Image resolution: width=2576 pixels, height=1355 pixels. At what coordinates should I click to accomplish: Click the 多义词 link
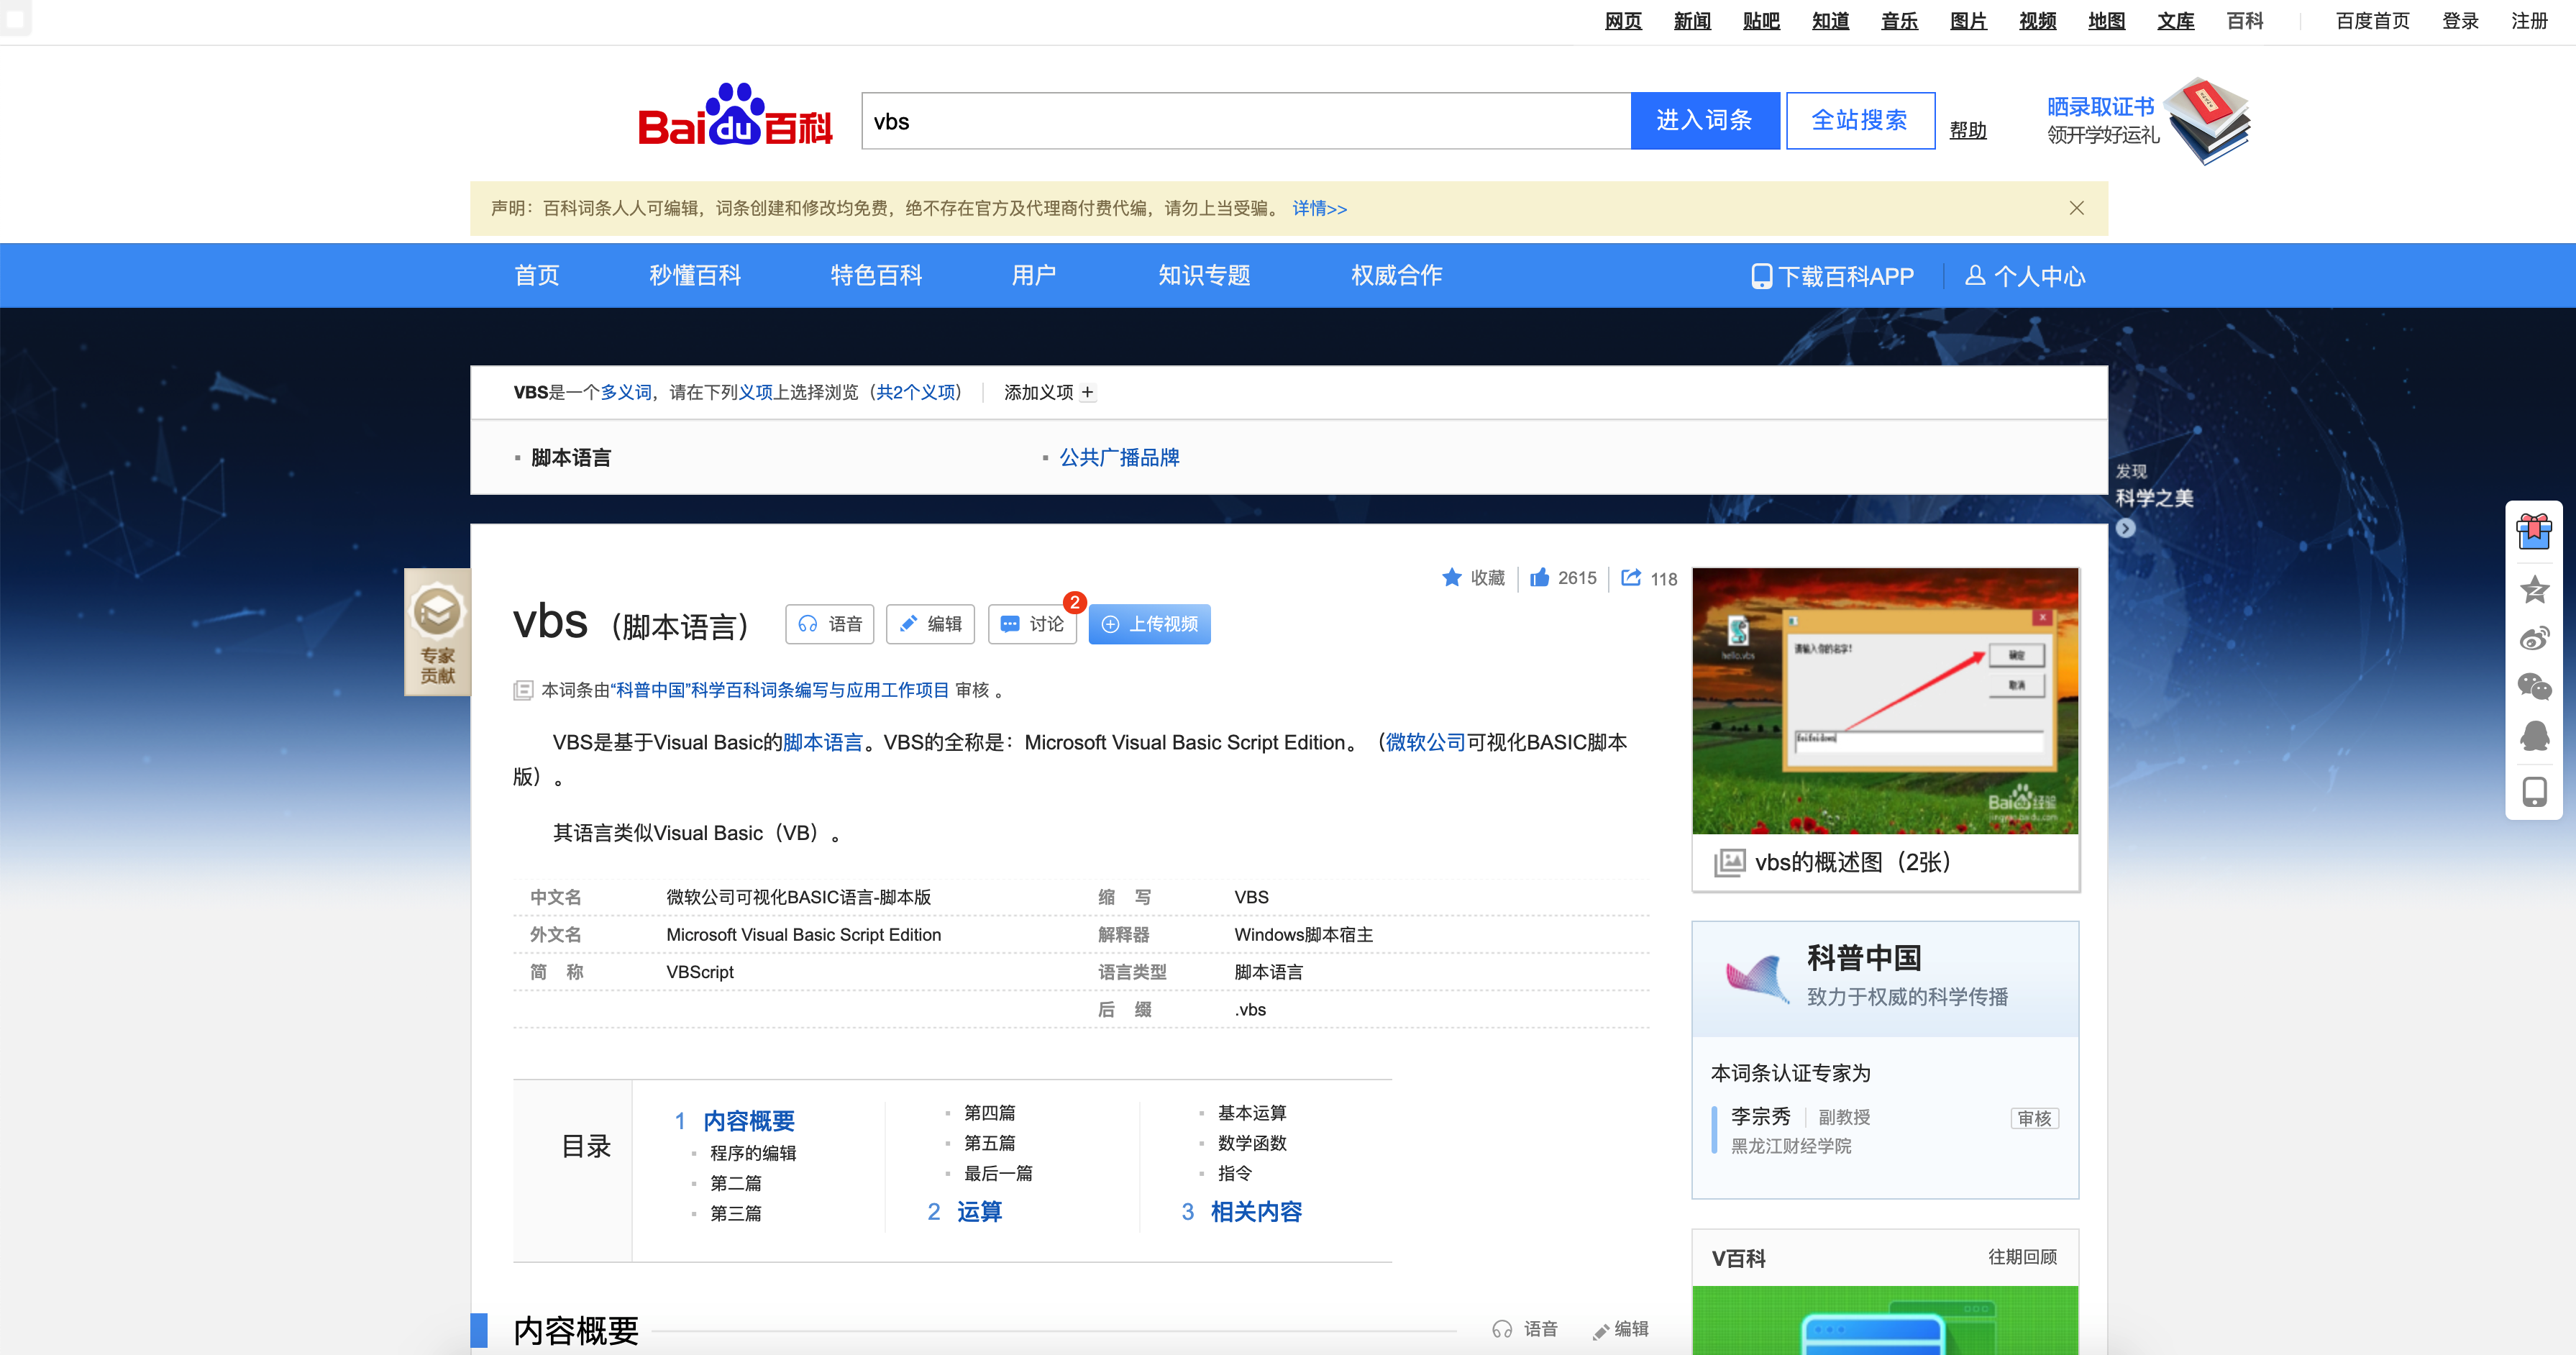pyautogui.click(x=626, y=392)
